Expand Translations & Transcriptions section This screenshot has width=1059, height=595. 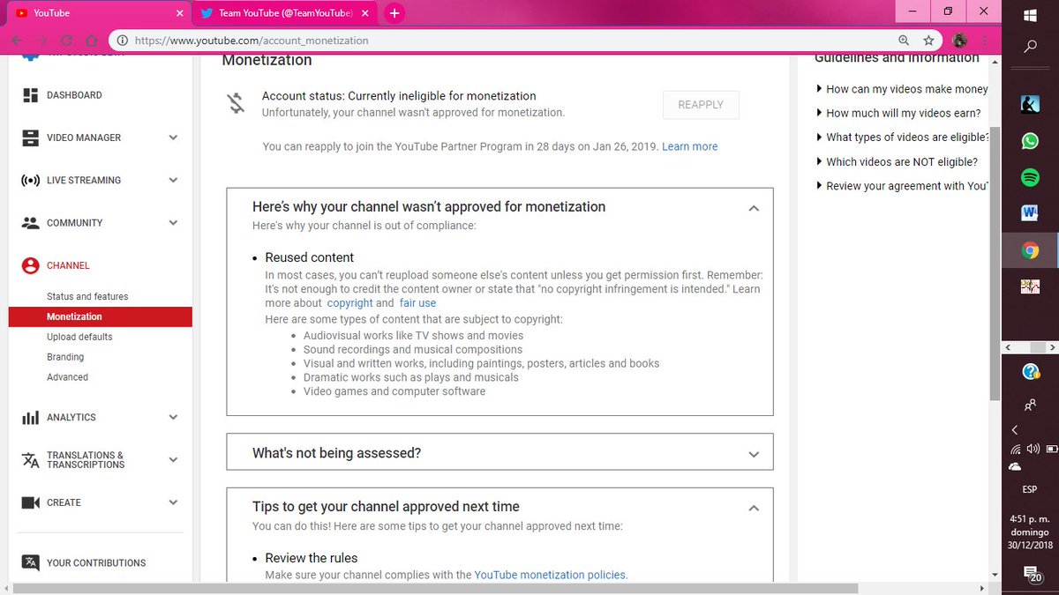tap(173, 460)
